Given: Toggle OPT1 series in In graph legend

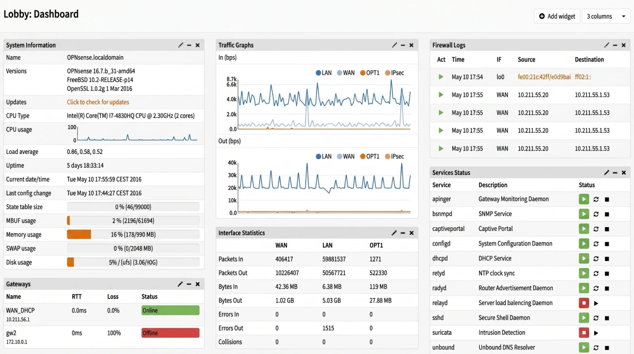Looking at the screenshot, I should [370, 73].
